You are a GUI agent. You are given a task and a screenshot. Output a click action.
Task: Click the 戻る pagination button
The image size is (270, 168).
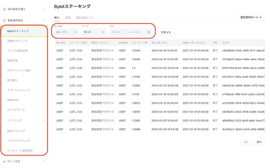246,142
